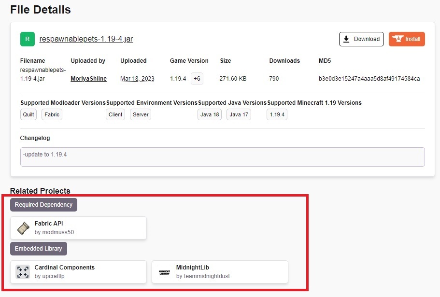This screenshot has height=297, width=440.
Task: Open the respawnablepets-1.19-4.jar file link
Action: pyautogui.click(x=86, y=39)
